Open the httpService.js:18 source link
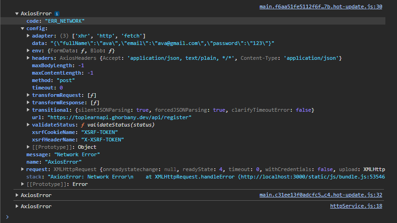Image resolution: width=397 pixels, height=223 pixels. [x=356, y=206]
